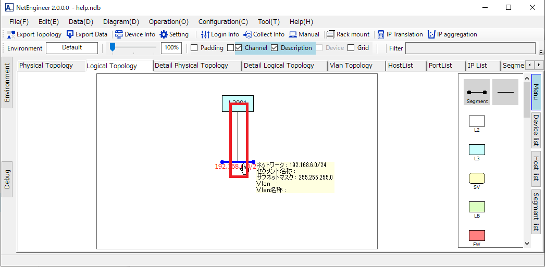Click in the Filter input field
Screen dimensions: 546x267
click(470, 48)
